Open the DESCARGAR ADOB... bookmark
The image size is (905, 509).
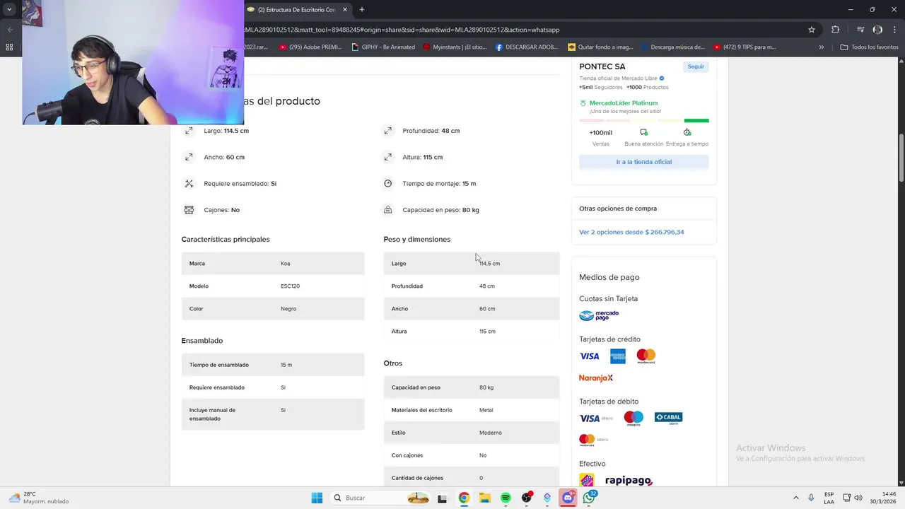[x=527, y=47]
